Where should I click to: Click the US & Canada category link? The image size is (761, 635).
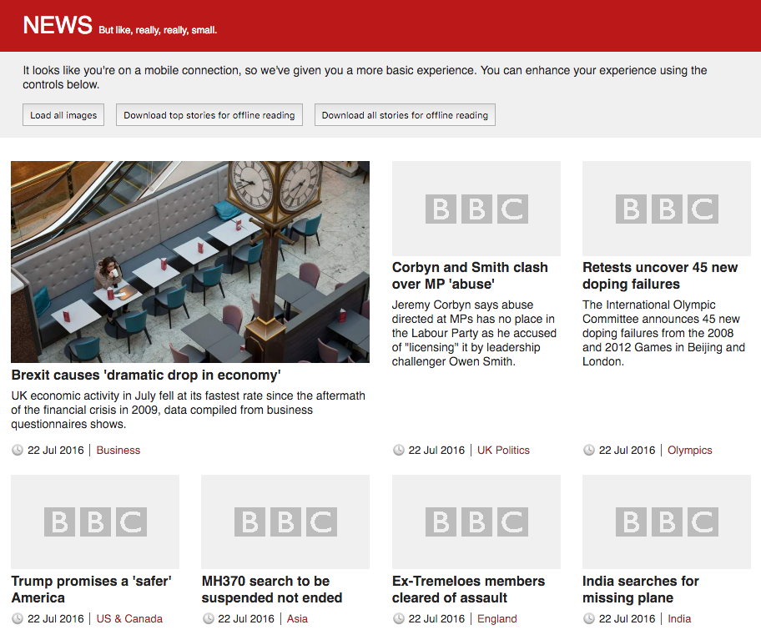(129, 618)
